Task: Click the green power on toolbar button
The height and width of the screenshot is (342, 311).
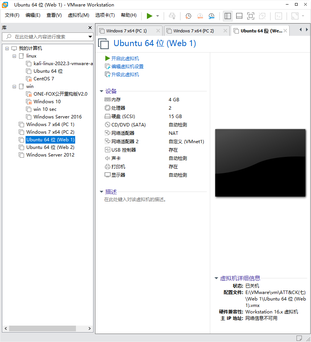Action: point(150,16)
